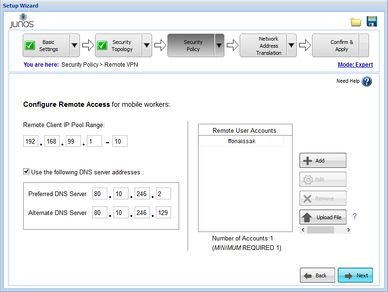
Task: Click the Remove user account button
Action: tap(323, 198)
